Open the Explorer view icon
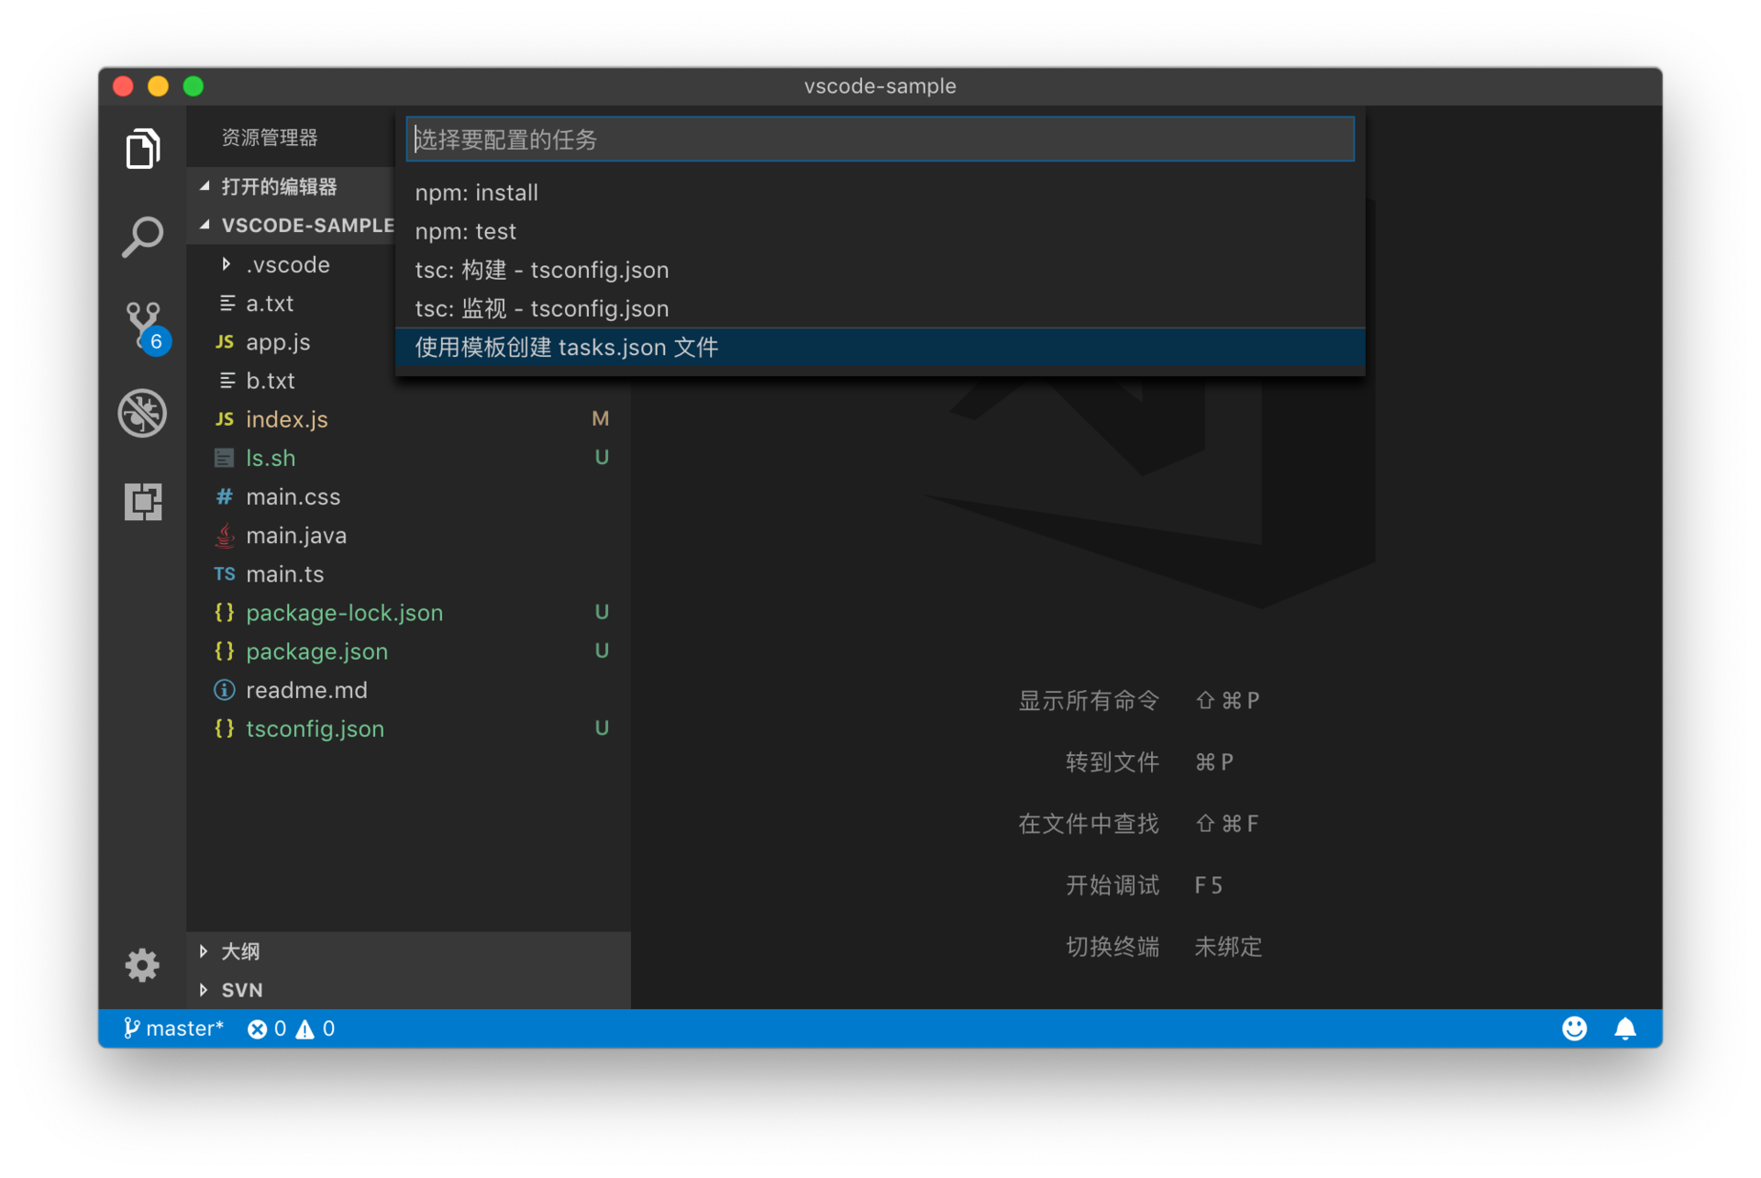This screenshot has height=1178, width=1761. click(x=142, y=149)
